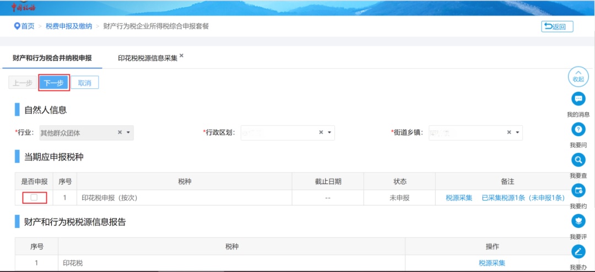
Task: Expand the 行业 dropdown arrow
Action: coord(128,132)
